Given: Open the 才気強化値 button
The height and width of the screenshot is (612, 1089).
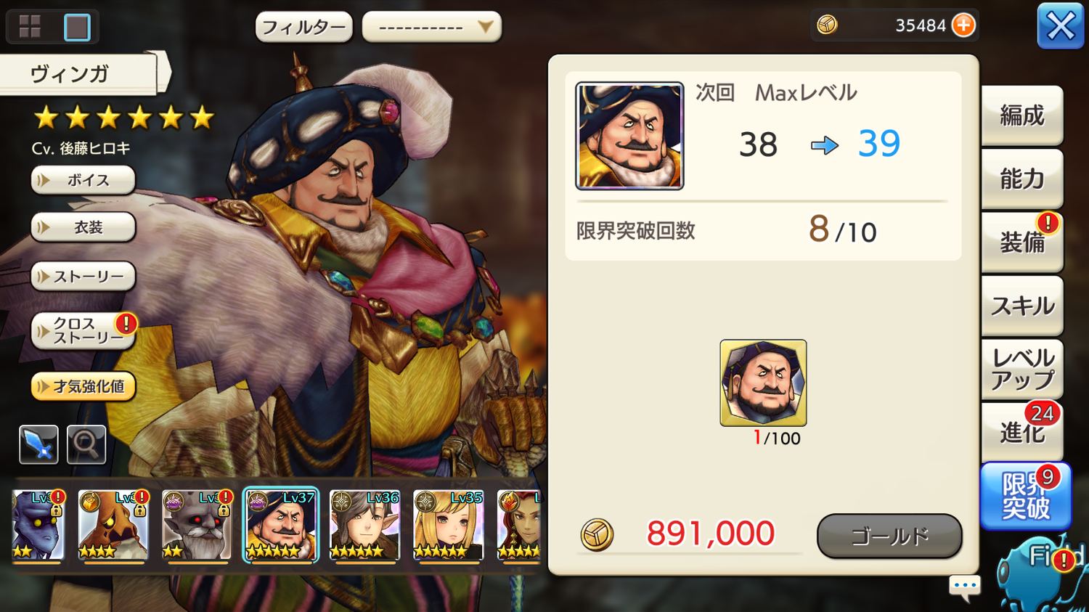Looking at the screenshot, I should tap(83, 386).
